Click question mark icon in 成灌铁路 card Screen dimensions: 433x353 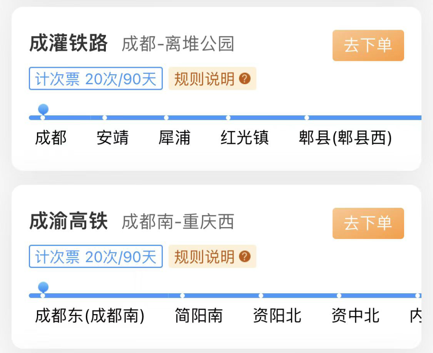[245, 79]
